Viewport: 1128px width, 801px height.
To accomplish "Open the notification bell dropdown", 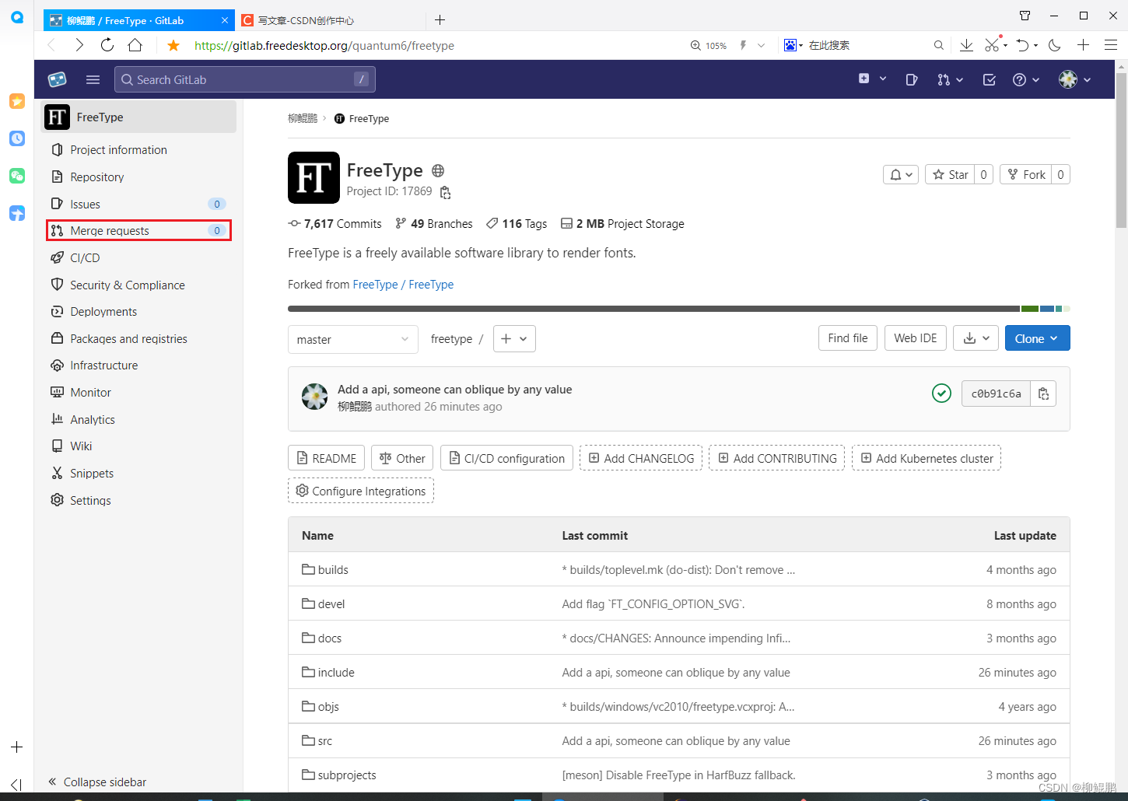I will 901,175.
